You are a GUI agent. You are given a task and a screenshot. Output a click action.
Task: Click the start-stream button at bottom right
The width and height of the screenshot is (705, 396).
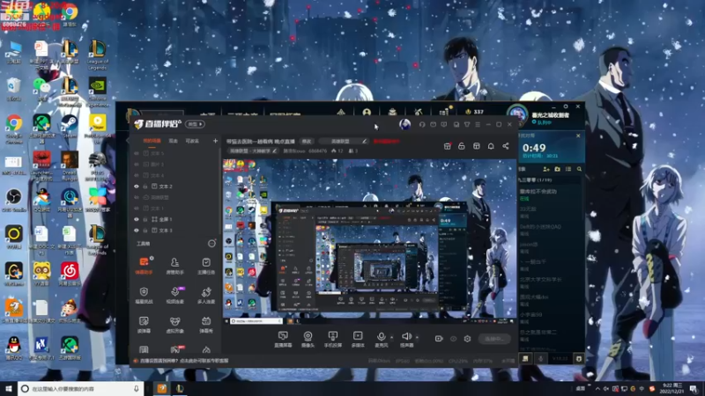coord(494,339)
